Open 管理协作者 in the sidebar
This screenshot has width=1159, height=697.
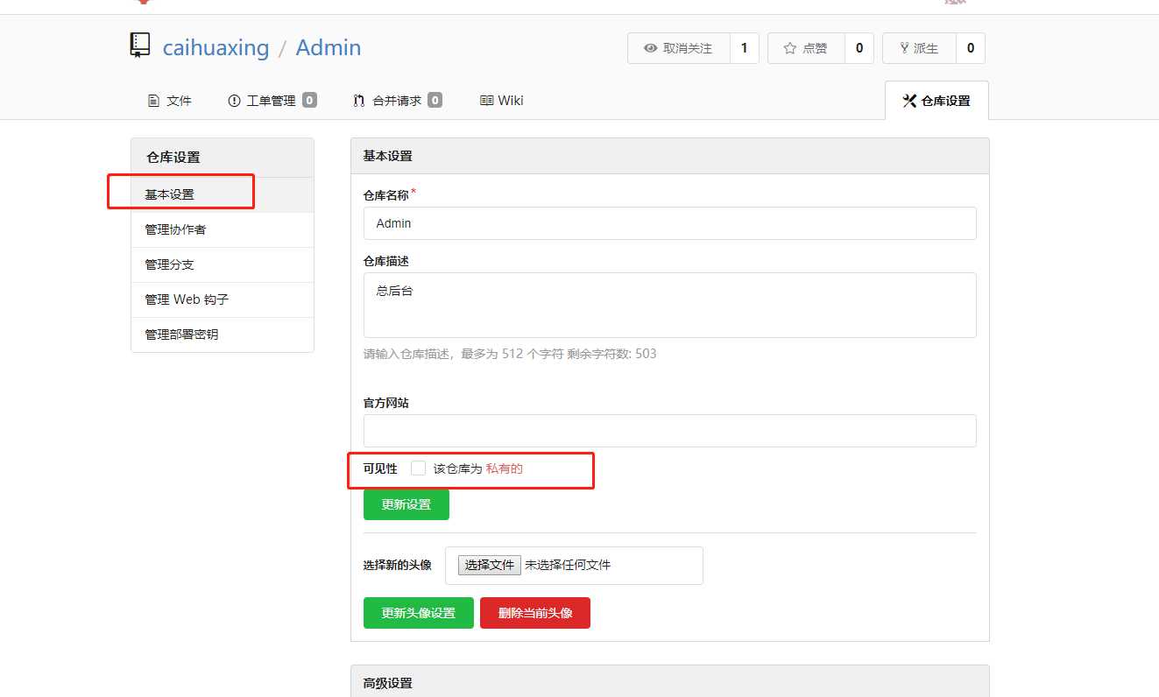click(x=222, y=229)
